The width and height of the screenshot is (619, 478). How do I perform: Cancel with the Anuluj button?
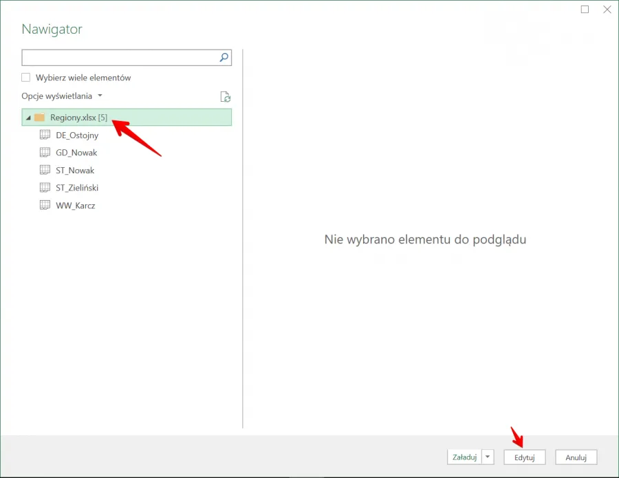pyautogui.click(x=576, y=457)
